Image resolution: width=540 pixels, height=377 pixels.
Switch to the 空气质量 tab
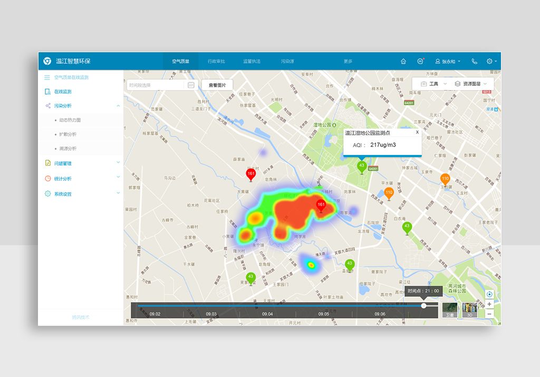(x=181, y=61)
